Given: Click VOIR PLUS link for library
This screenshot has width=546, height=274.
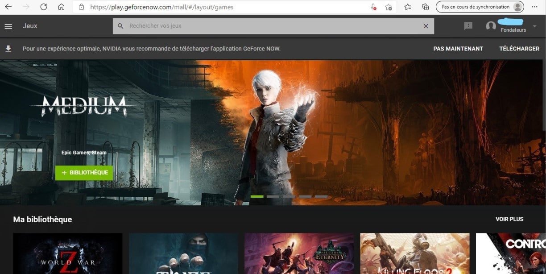Looking at the screenshot, I should [509, 219].
